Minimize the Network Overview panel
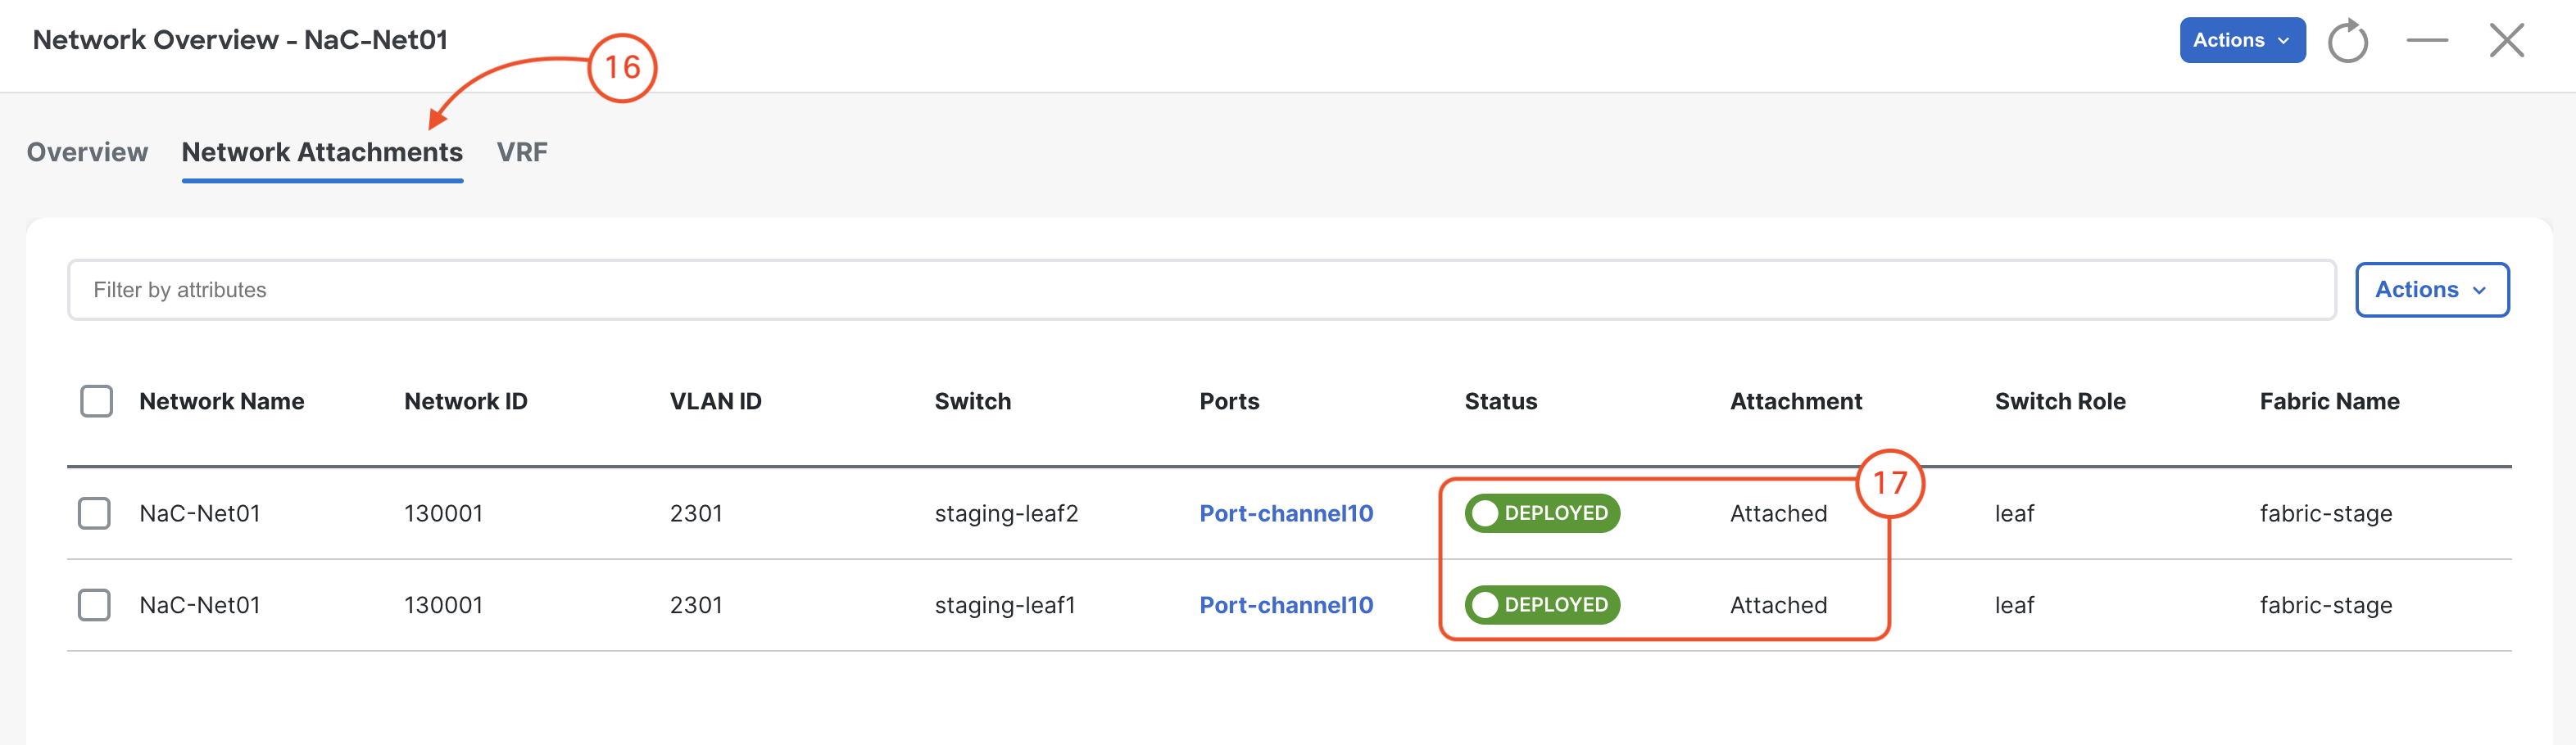2576x745 pixels. [x=2427, y=40]
